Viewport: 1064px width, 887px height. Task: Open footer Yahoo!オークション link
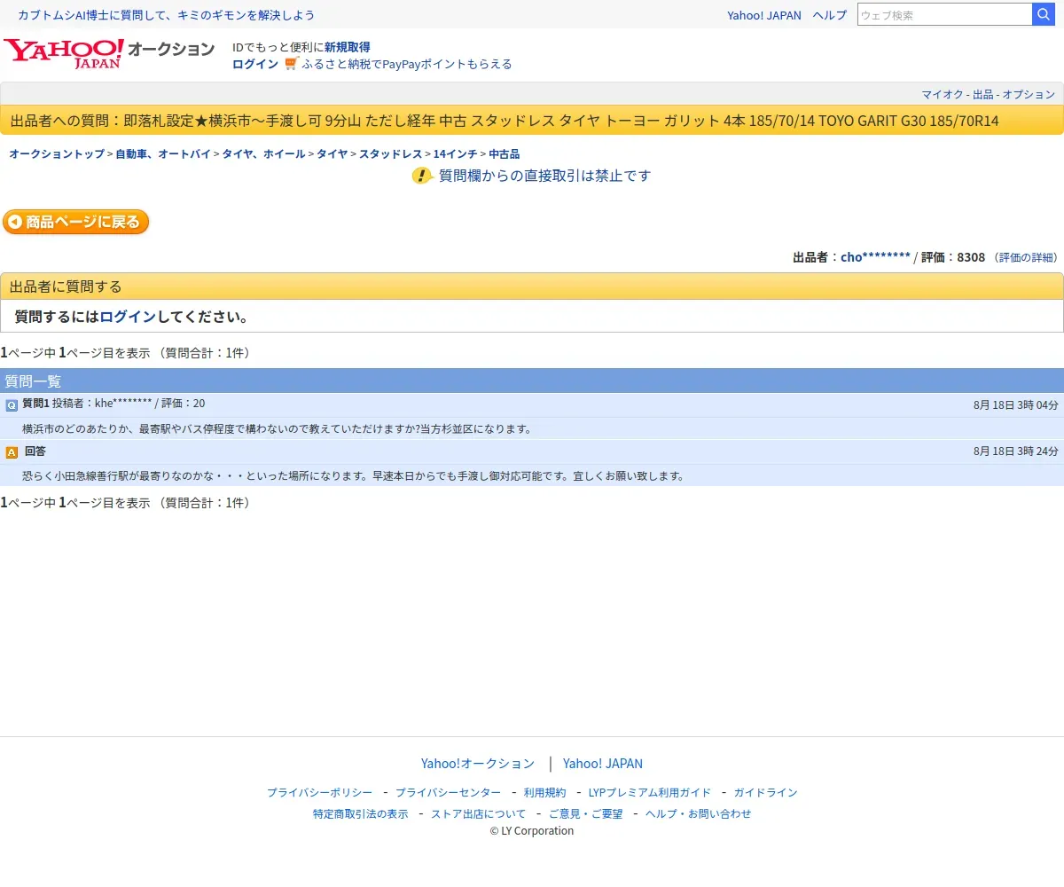[x=478, y=764]
